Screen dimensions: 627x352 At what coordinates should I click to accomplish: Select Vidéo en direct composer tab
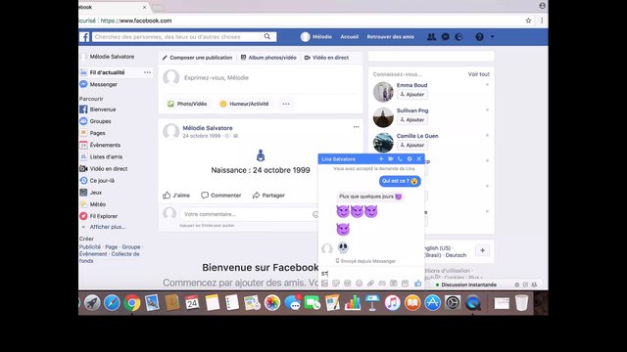point(326,58)
